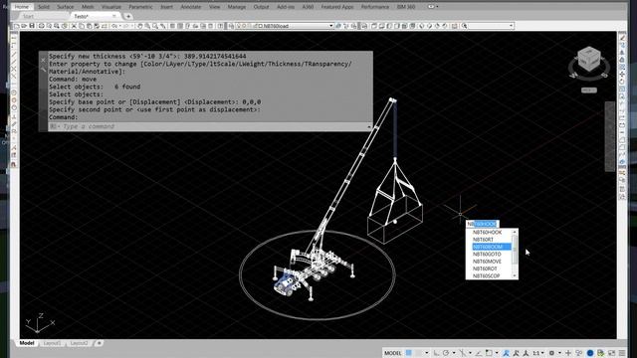Toggle Polar tracking in status bar
Image resolution: width=637 pixels, height=358 pixels.
(446, 353)
